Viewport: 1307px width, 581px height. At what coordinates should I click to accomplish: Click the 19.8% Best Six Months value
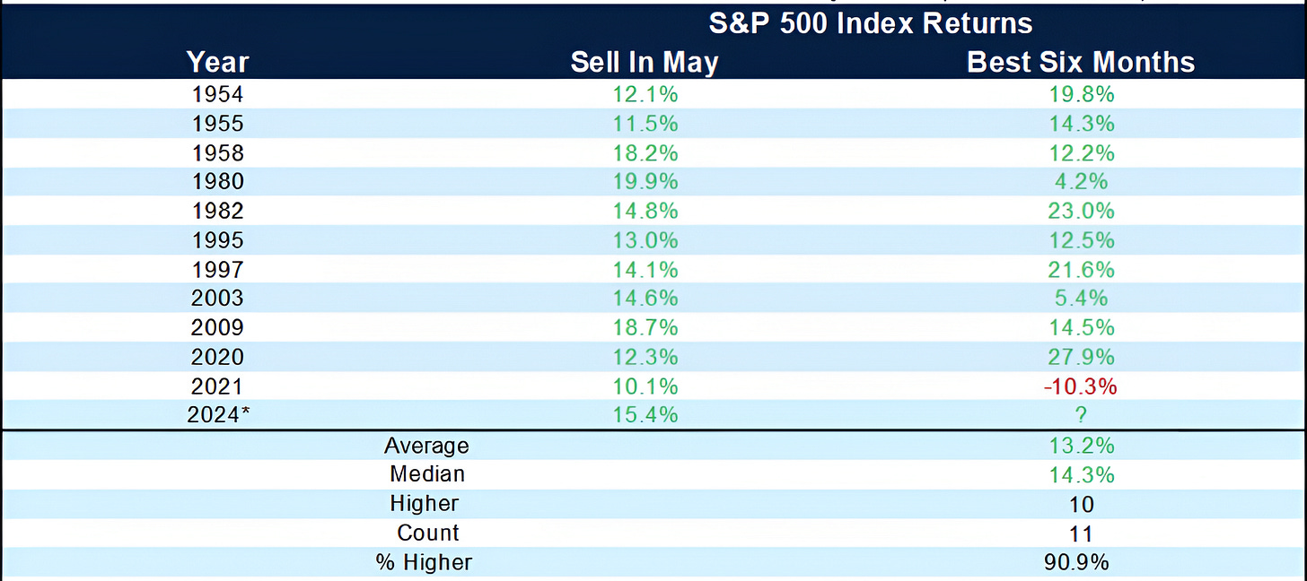point(1082,94)
